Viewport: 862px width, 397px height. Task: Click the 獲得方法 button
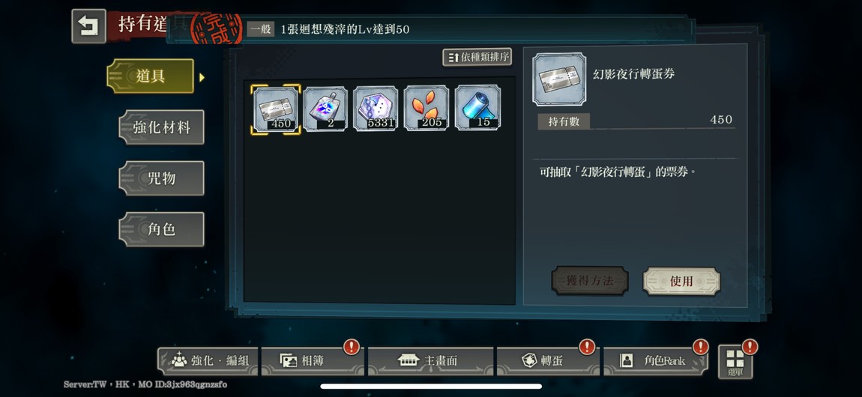click(x=590, y=281)
